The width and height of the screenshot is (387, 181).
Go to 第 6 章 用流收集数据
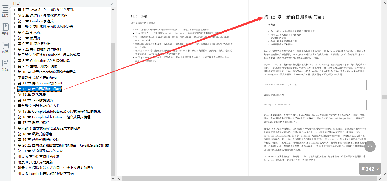pos(34,43)
